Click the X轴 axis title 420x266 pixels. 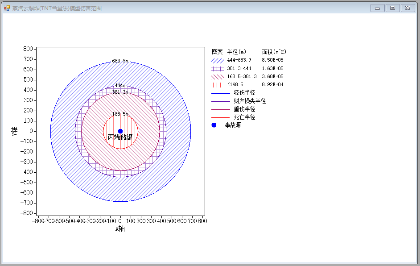tap(120, 229)
